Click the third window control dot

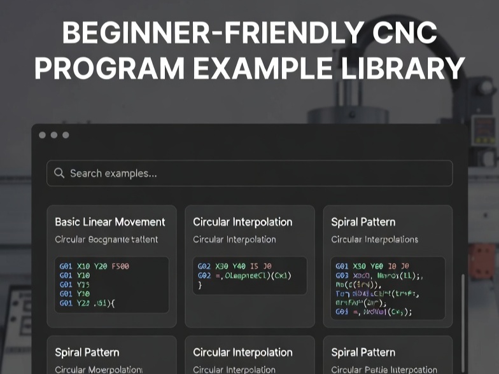pos(66,135)
